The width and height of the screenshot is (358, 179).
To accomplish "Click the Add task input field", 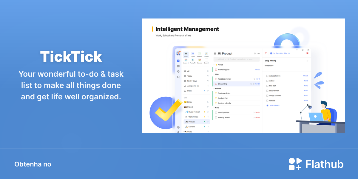I will click(x=237, y=59).
